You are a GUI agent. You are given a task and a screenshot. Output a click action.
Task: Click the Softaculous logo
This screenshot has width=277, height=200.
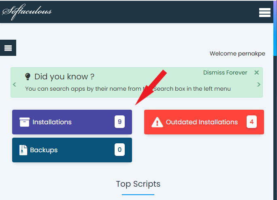pyautogui.click(x=27, y=12)
